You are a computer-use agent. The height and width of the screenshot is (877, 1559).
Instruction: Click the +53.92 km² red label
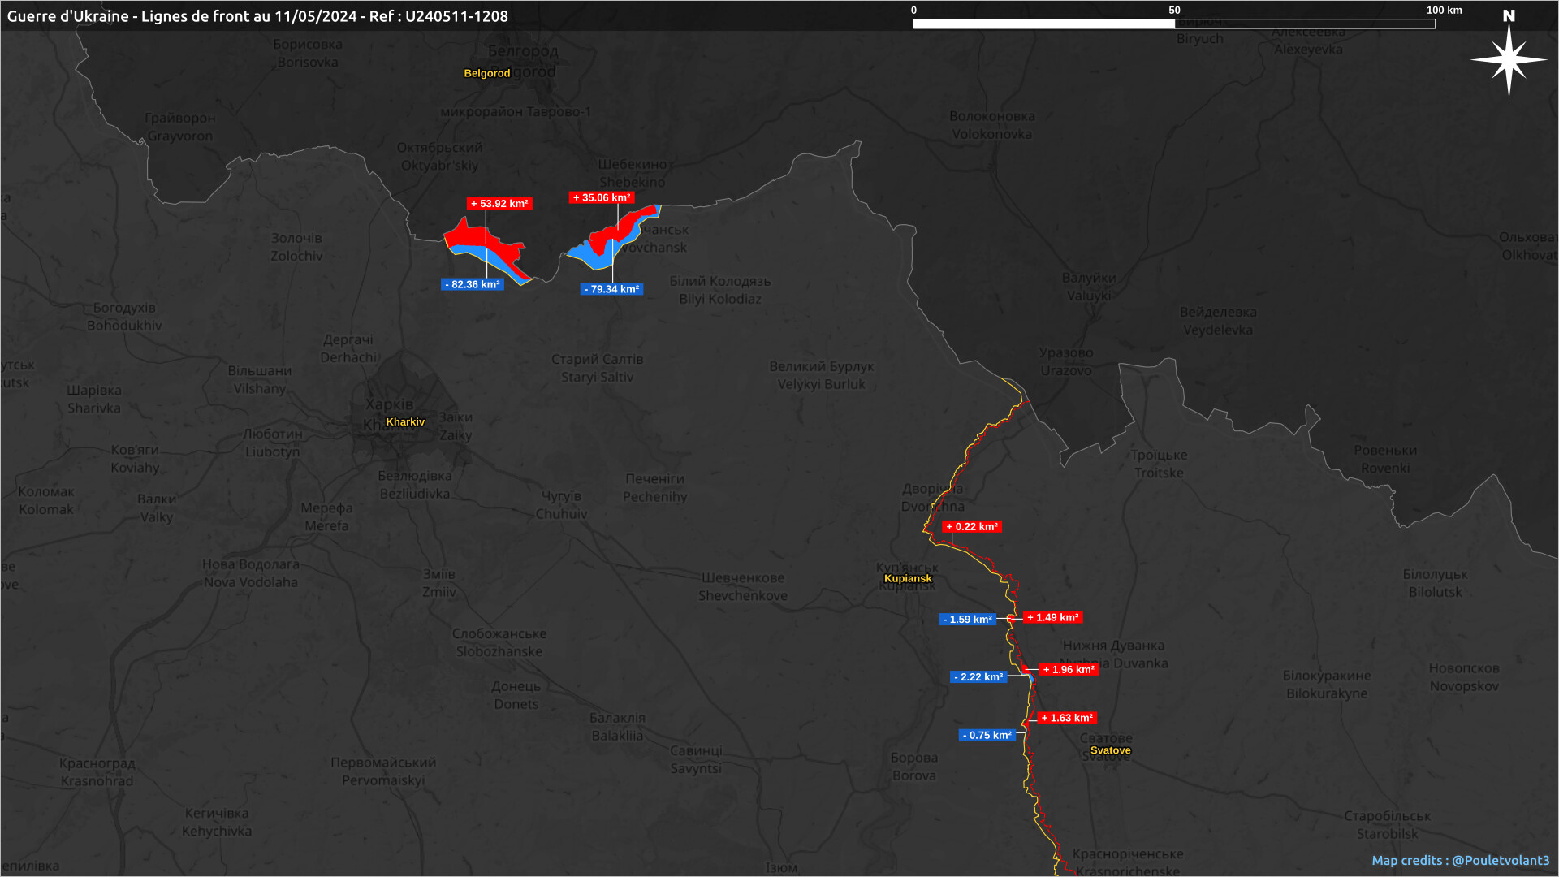[x=499, y=204]
